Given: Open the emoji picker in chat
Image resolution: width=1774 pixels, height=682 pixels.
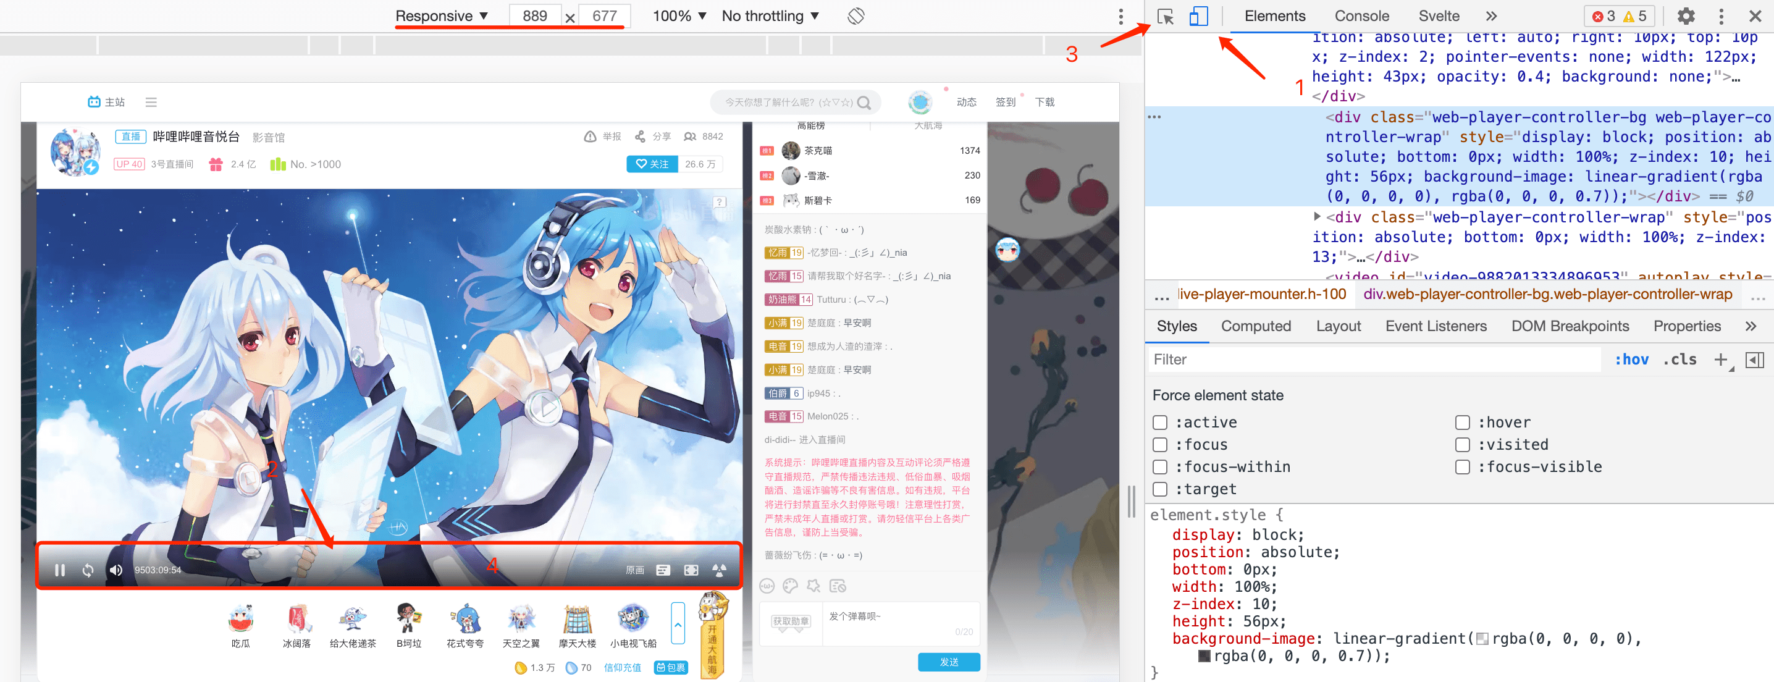Looking at the screenshot, I should (x=767, y=586).
